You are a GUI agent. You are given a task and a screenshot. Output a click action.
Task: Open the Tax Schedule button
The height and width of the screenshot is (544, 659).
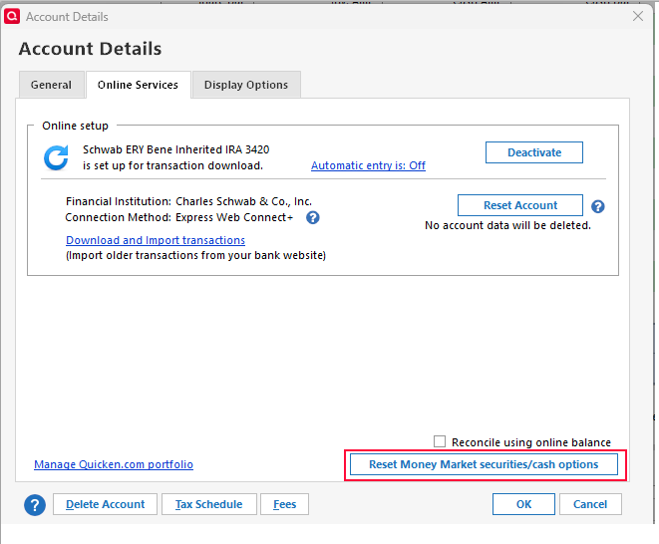(209, 504)
